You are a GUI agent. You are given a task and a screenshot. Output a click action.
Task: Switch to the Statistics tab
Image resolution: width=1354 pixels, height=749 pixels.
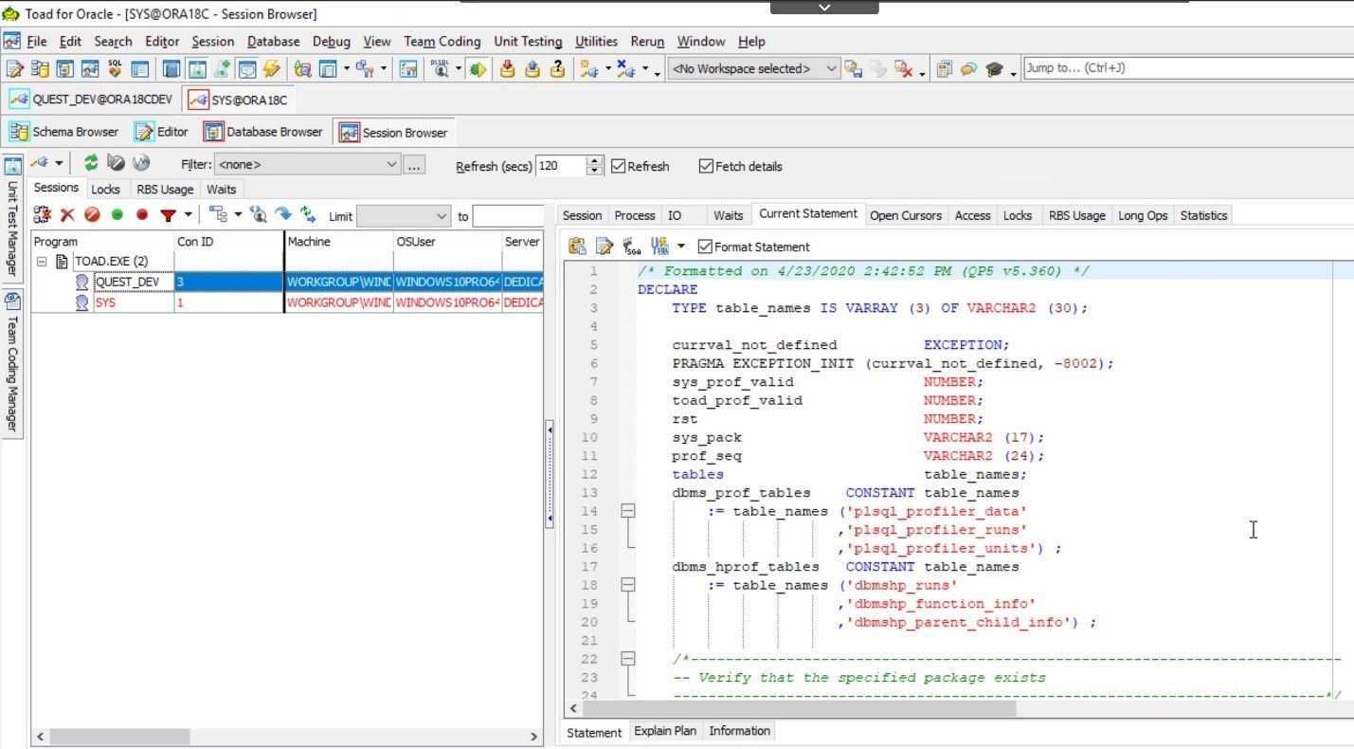click(1203, 215)
